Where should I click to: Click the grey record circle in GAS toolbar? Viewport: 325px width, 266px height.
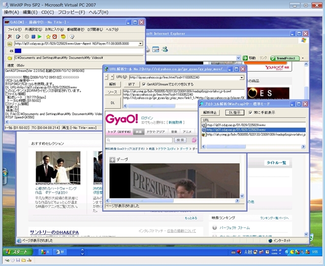coord(27,36)
